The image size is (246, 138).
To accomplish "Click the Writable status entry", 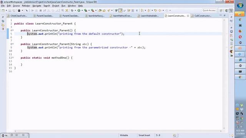I will click(124, 135).
